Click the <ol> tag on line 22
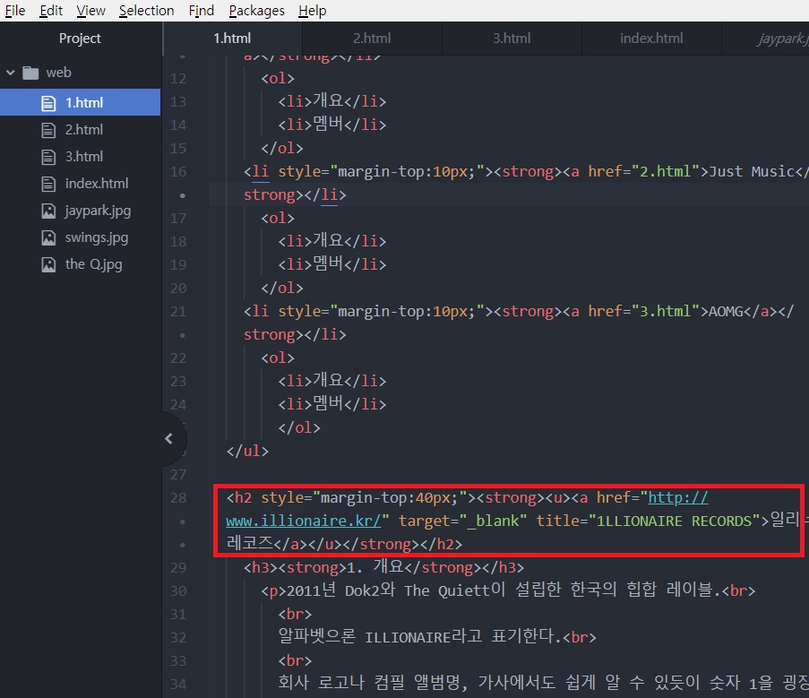This screenshot has height=698, width=809. (x=278, y=358)
